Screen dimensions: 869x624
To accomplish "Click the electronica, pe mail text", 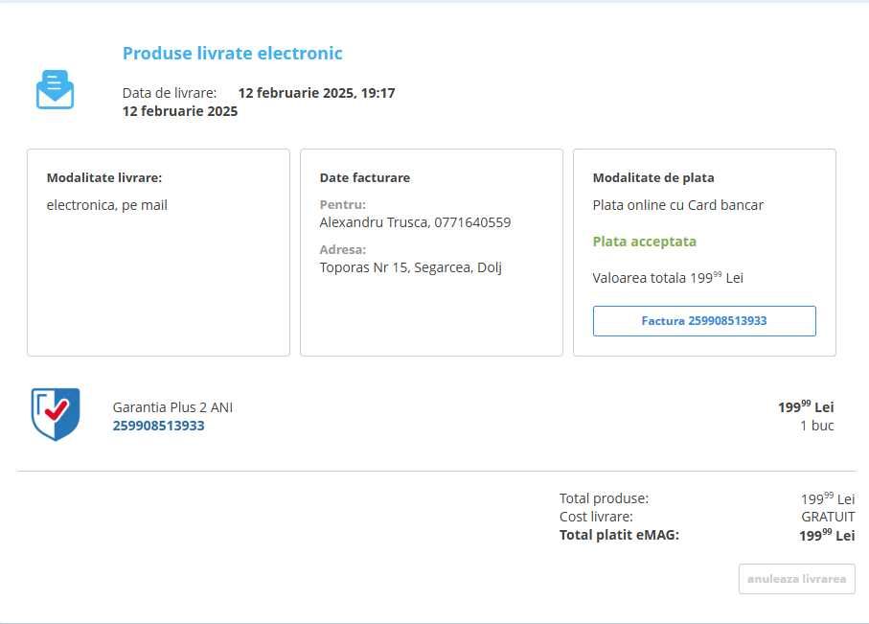I will (107, 204).
